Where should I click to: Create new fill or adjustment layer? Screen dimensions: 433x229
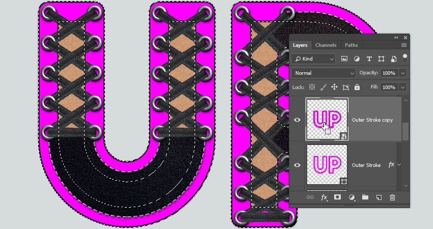[x=351, y=197]
